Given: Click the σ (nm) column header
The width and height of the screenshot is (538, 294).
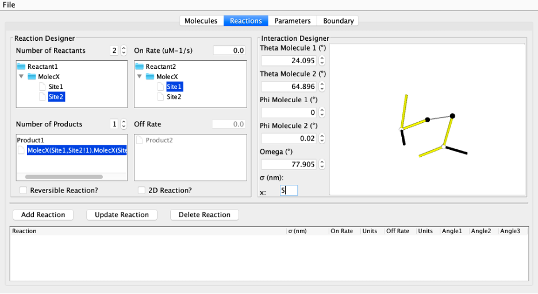Looking at the screenshot, I should [x=308, y=231].
